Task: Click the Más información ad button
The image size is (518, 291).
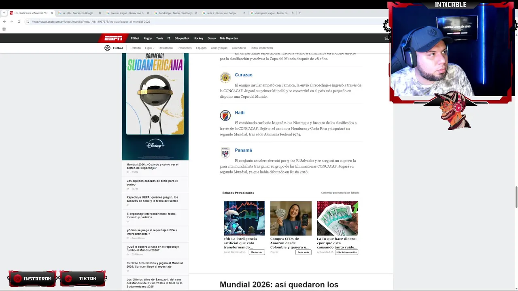Action: [x=346, y=252]
